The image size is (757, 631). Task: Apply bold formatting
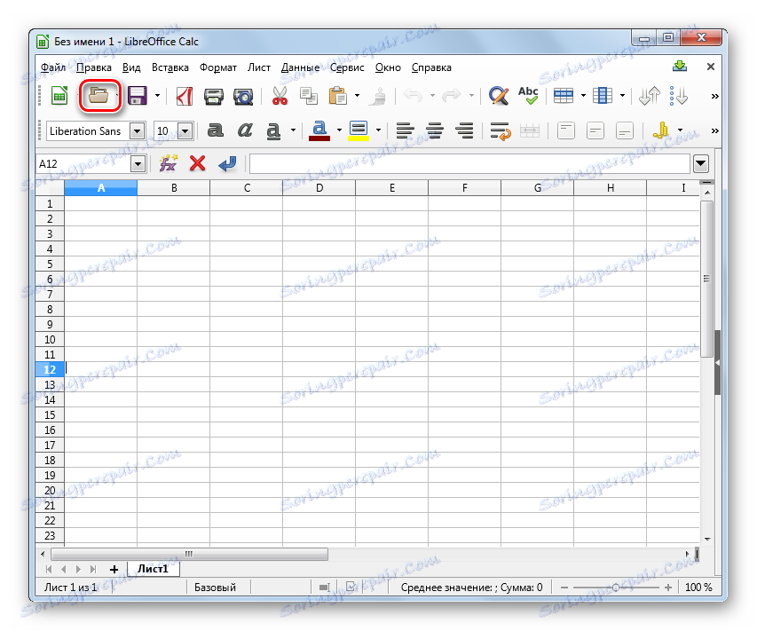click(x=216, y=130)
